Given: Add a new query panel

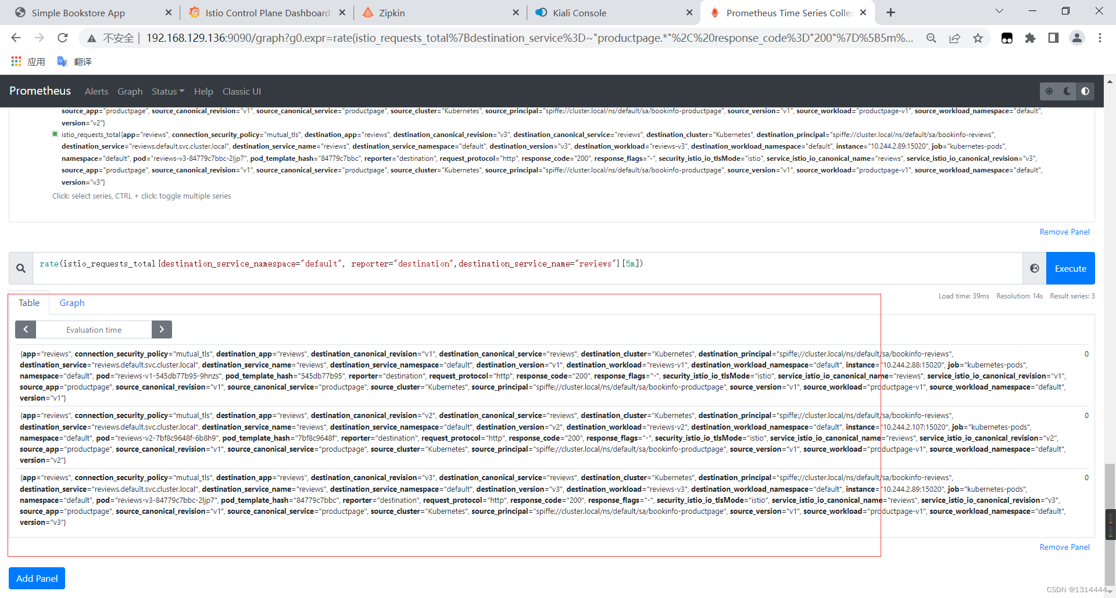Looking at the screenshot, I should point(37,578).
